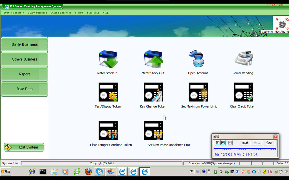Select the Key Change Token icon

[153, 92]
